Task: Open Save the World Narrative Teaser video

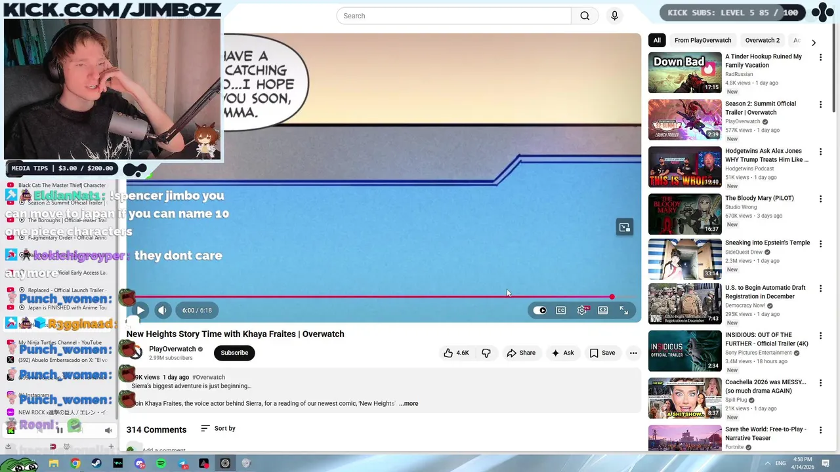Action: pyautogui.click(x=766, y=433)
